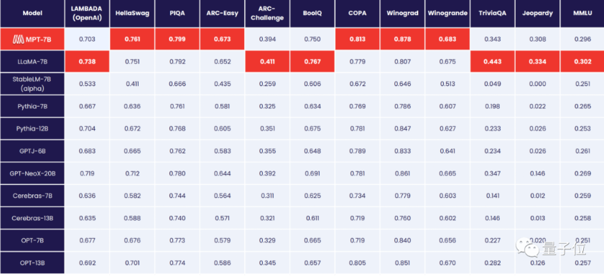The width and height of the screenshot is (604, 276).
Task: Click the Pythia-12B row label
Action: (x=32, y=128)
